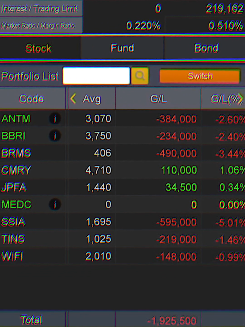Focus the Portfolio List search field
The image size is (245, 327).
click(96, 76)
